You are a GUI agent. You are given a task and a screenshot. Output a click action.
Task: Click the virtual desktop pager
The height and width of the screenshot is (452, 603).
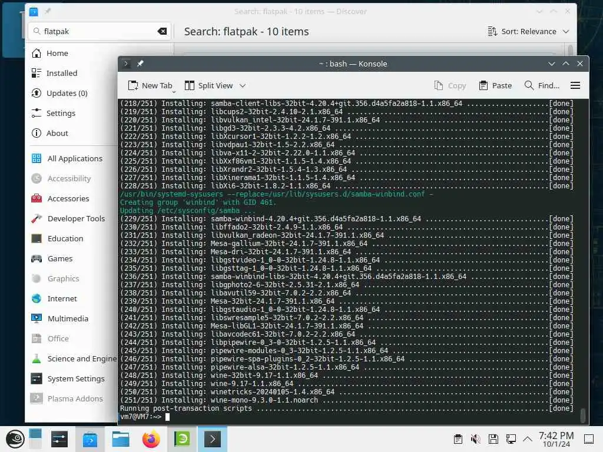click(x=35, y=438)
